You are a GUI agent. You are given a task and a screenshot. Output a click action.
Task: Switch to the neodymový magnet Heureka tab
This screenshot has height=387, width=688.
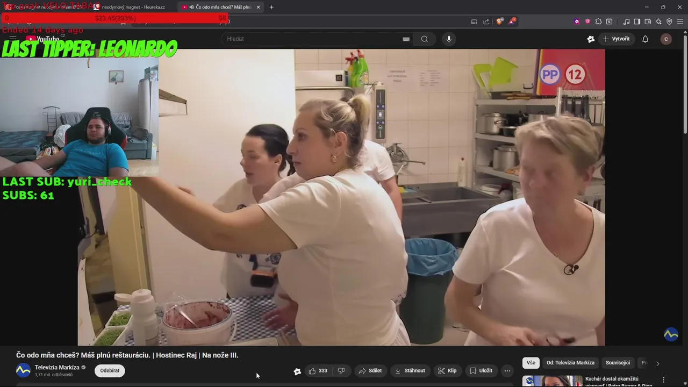click(x=134, y=7)
